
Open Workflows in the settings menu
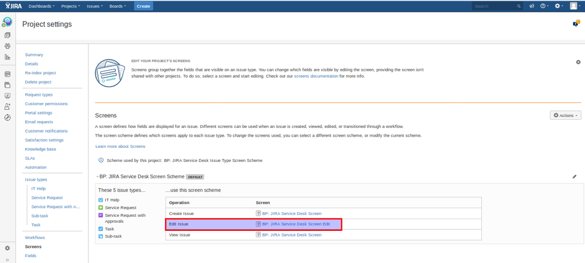[35, 238]
